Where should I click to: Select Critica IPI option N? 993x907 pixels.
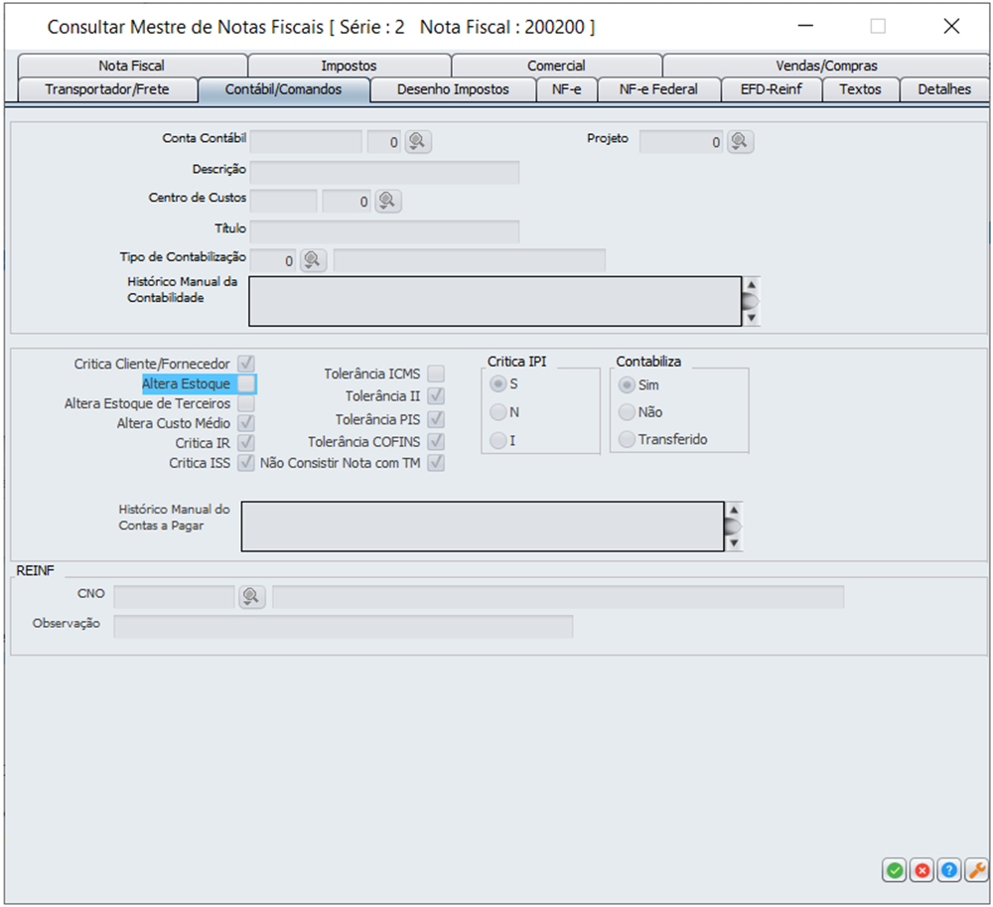498,412
